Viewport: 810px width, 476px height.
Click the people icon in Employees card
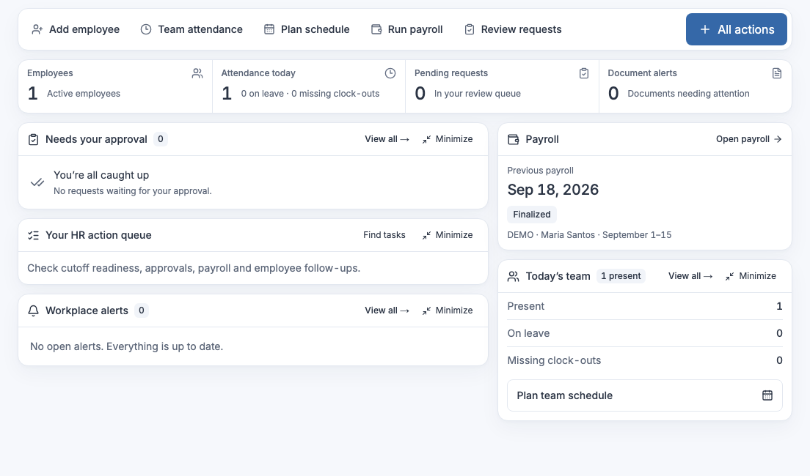pos(197,73)
